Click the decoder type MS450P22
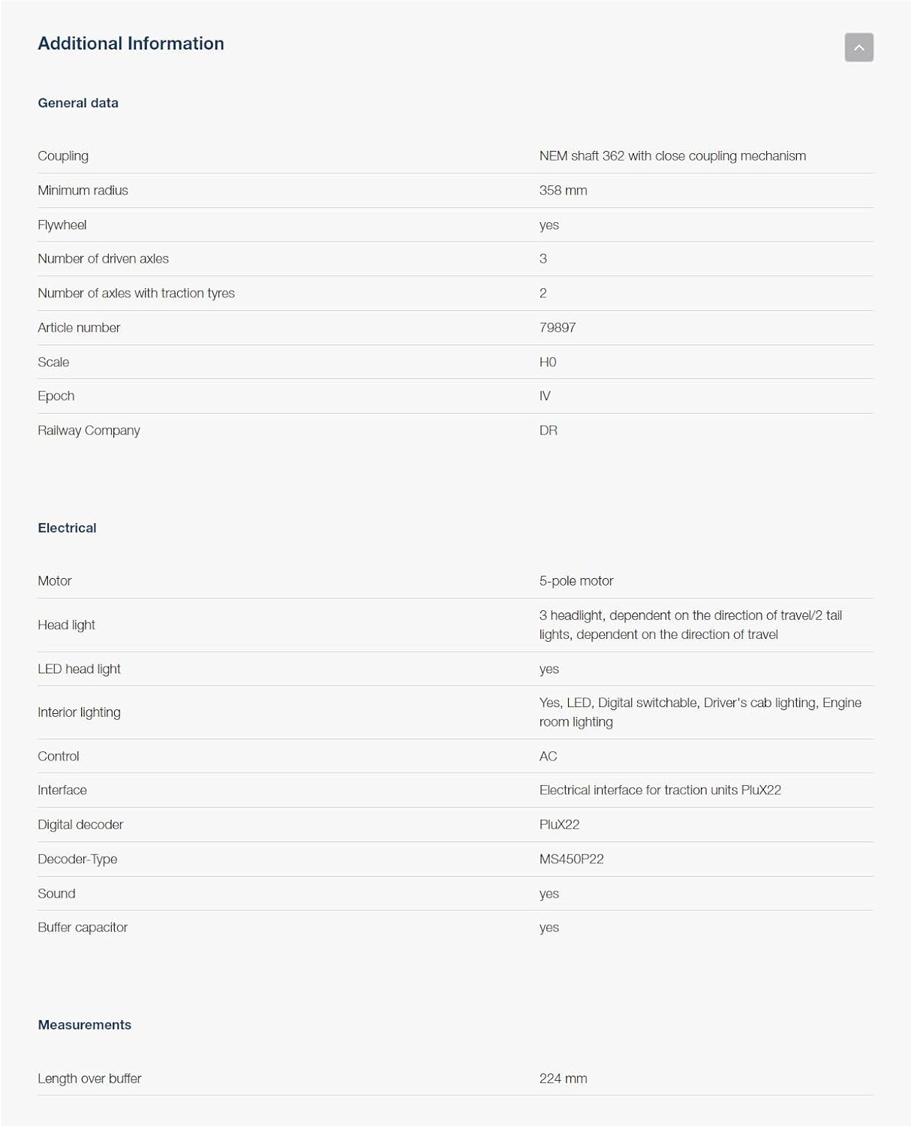Image resolution: width=911 pixels, height=1126 pixels. [x=571, y=860]
